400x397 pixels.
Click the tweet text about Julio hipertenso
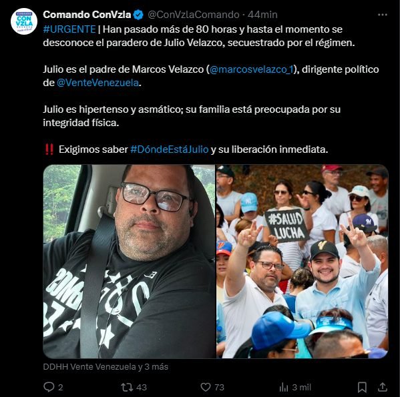click(x=192, y=116)
